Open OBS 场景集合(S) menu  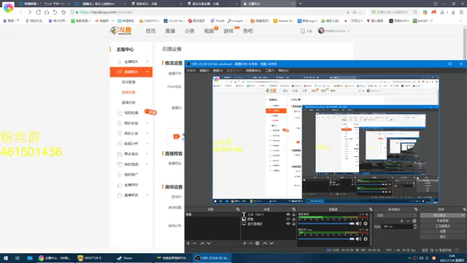click(x=253, y=71)
